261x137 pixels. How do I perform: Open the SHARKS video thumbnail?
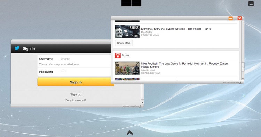127,31
